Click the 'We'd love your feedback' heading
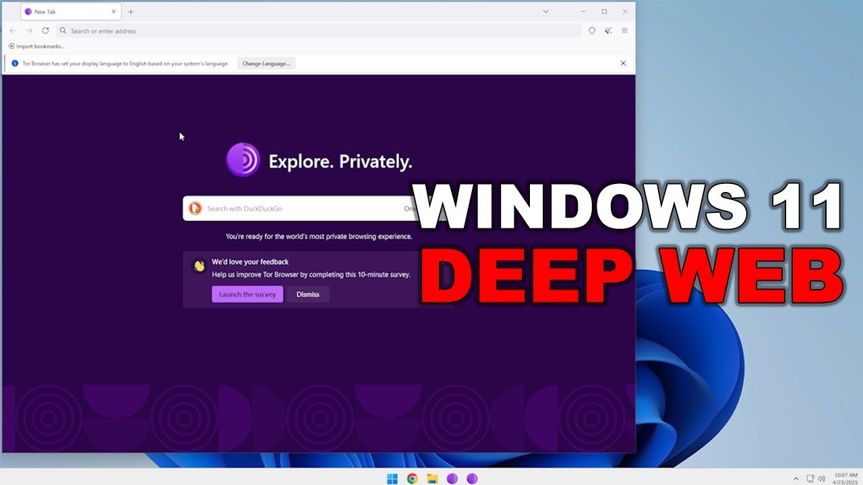Viewport: 863px width, 485px height. click(250, 262)
